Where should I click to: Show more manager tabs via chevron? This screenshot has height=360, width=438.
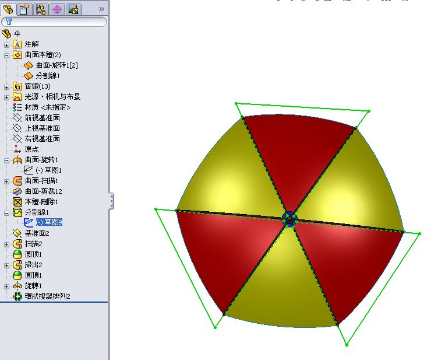tap(101, 9)
